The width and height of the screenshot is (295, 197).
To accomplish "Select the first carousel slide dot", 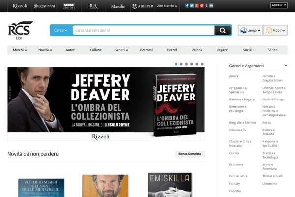I will coord(176,64).
